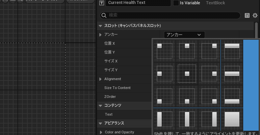
Task: Select the bottom-right anchor preset
Action: pyautogui.click(x=209, y=96)
